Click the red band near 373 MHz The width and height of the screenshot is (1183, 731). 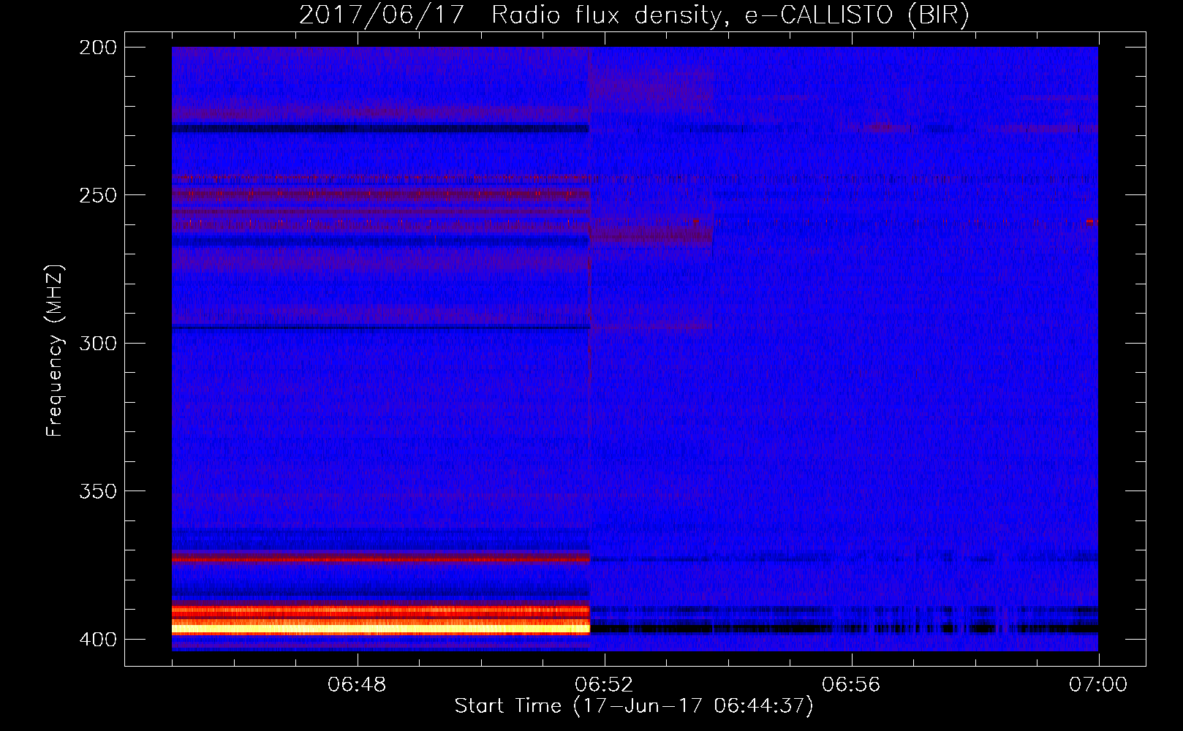(381, 559)
